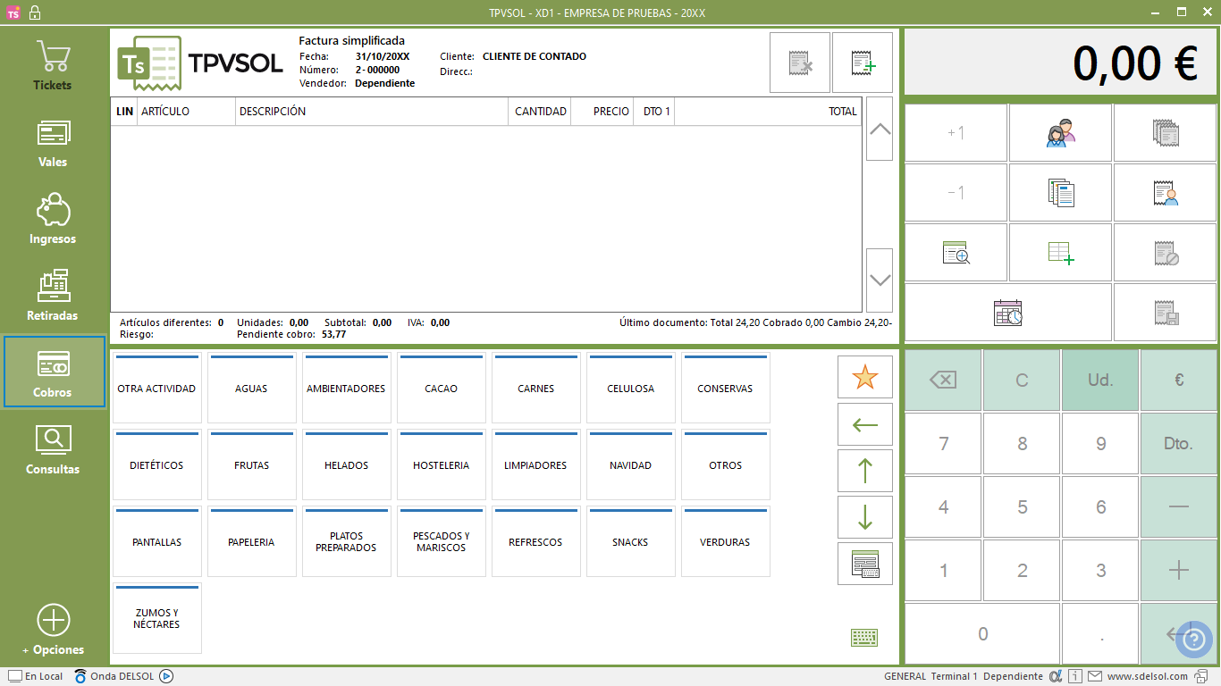Select the FRUTAS category

pos(251,465)
